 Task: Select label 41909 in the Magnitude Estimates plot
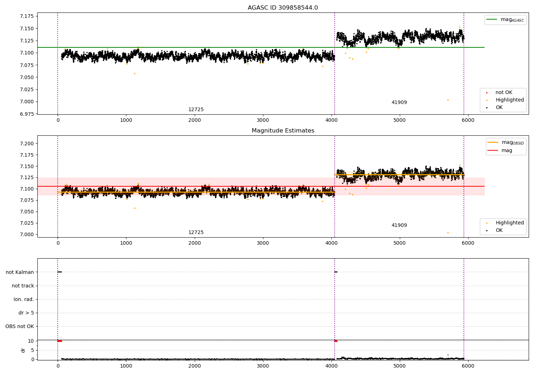tap(399, 225)
